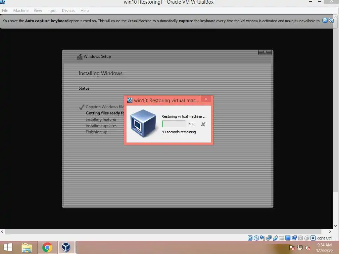
Task: Close the Restoring virtual machine dialog
Action: point(206,99)
